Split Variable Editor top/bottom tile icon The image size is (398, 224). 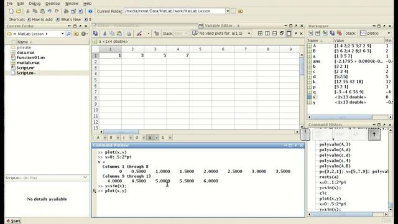click(x=274, y=33)
